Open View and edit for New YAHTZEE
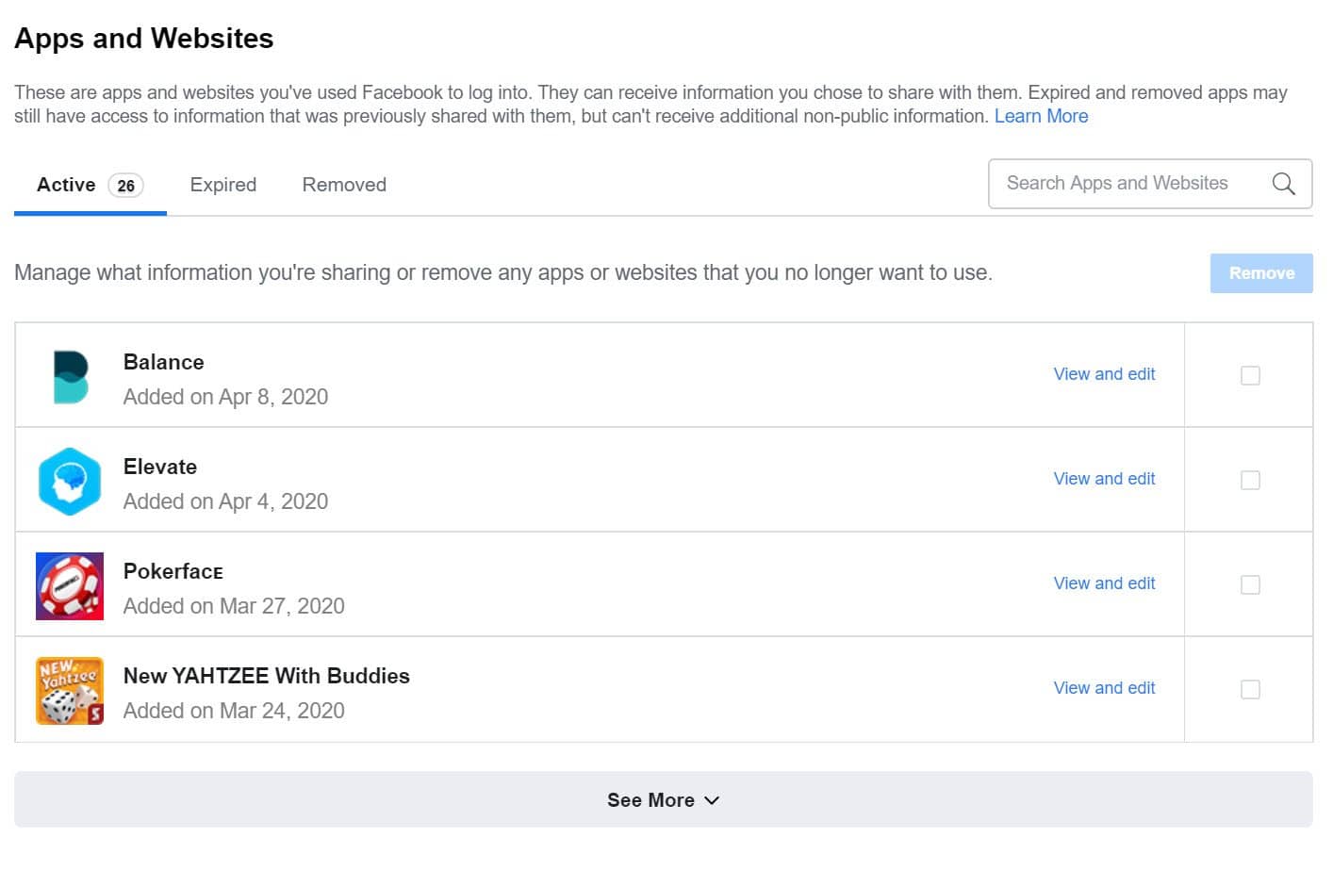 click(x=1104, y=688)
